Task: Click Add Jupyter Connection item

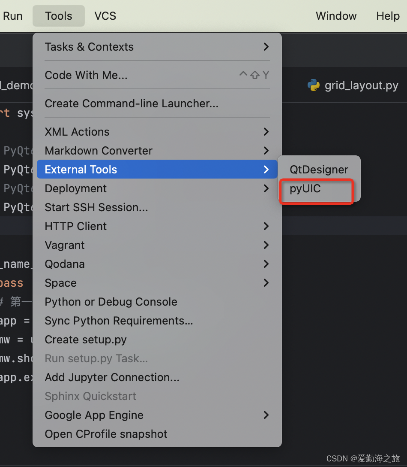Action: point(112,377)
